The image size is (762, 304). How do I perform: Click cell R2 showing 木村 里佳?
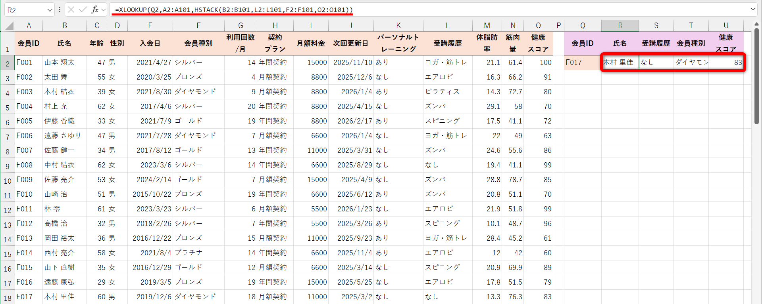pos(620,63)
